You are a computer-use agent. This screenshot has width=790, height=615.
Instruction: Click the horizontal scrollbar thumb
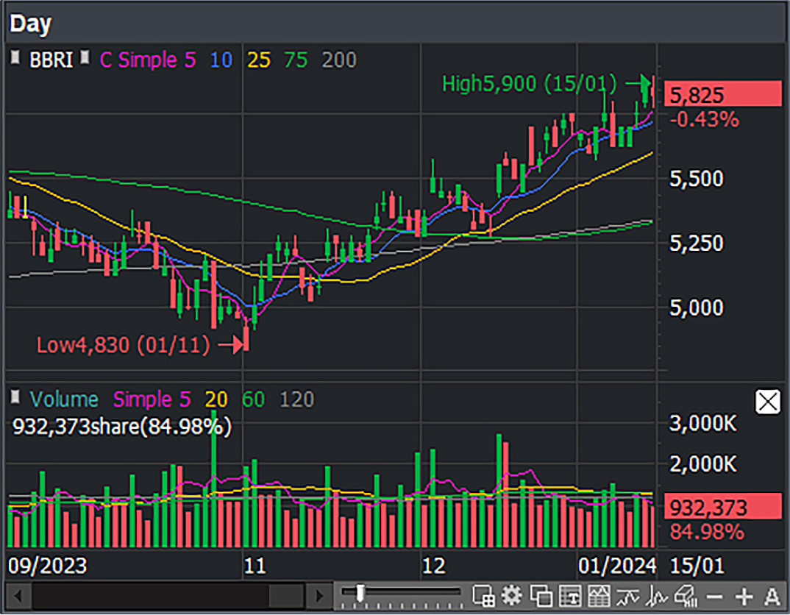286,597
